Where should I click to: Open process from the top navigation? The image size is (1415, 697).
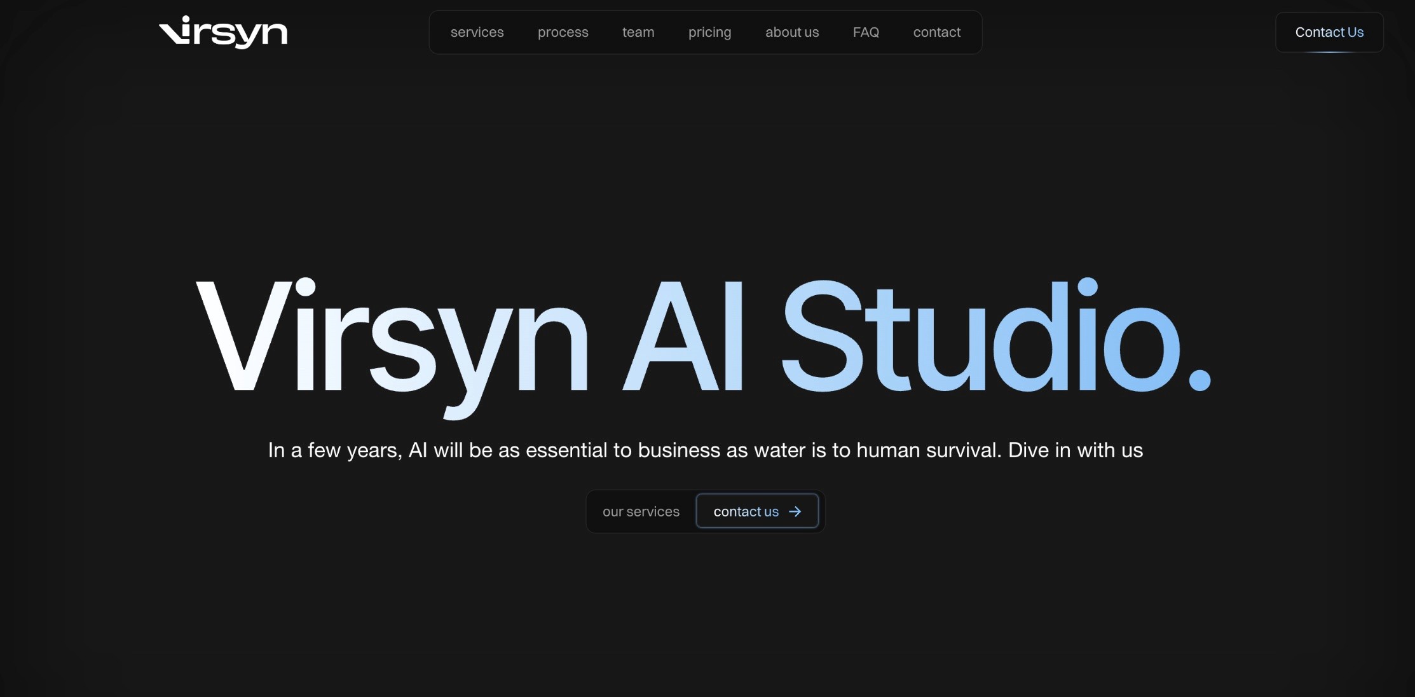click(x=563, y=32)
